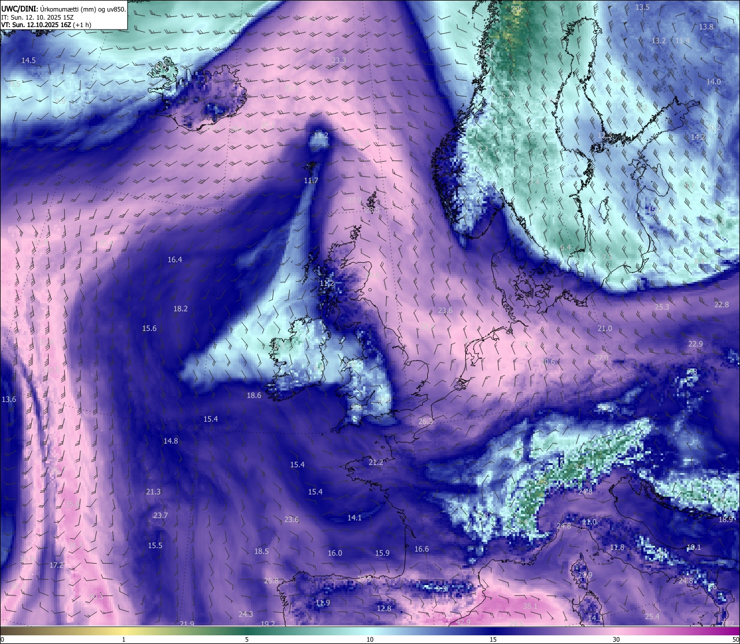
Task: Click the 14.8 value over the Atlantic
Action: (171, 441)
